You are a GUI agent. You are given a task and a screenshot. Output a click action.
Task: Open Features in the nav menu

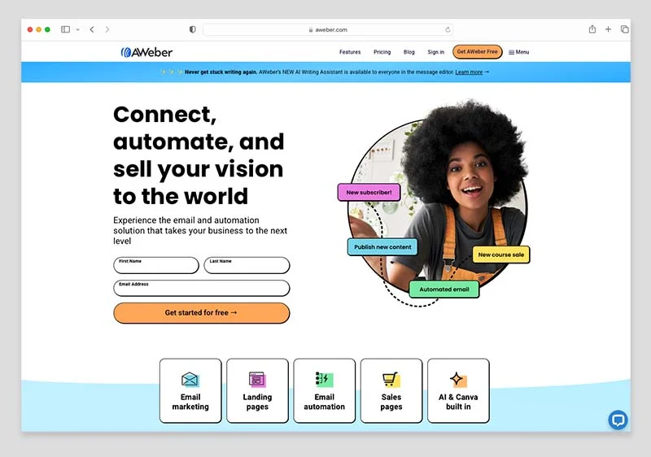[350, 52]
